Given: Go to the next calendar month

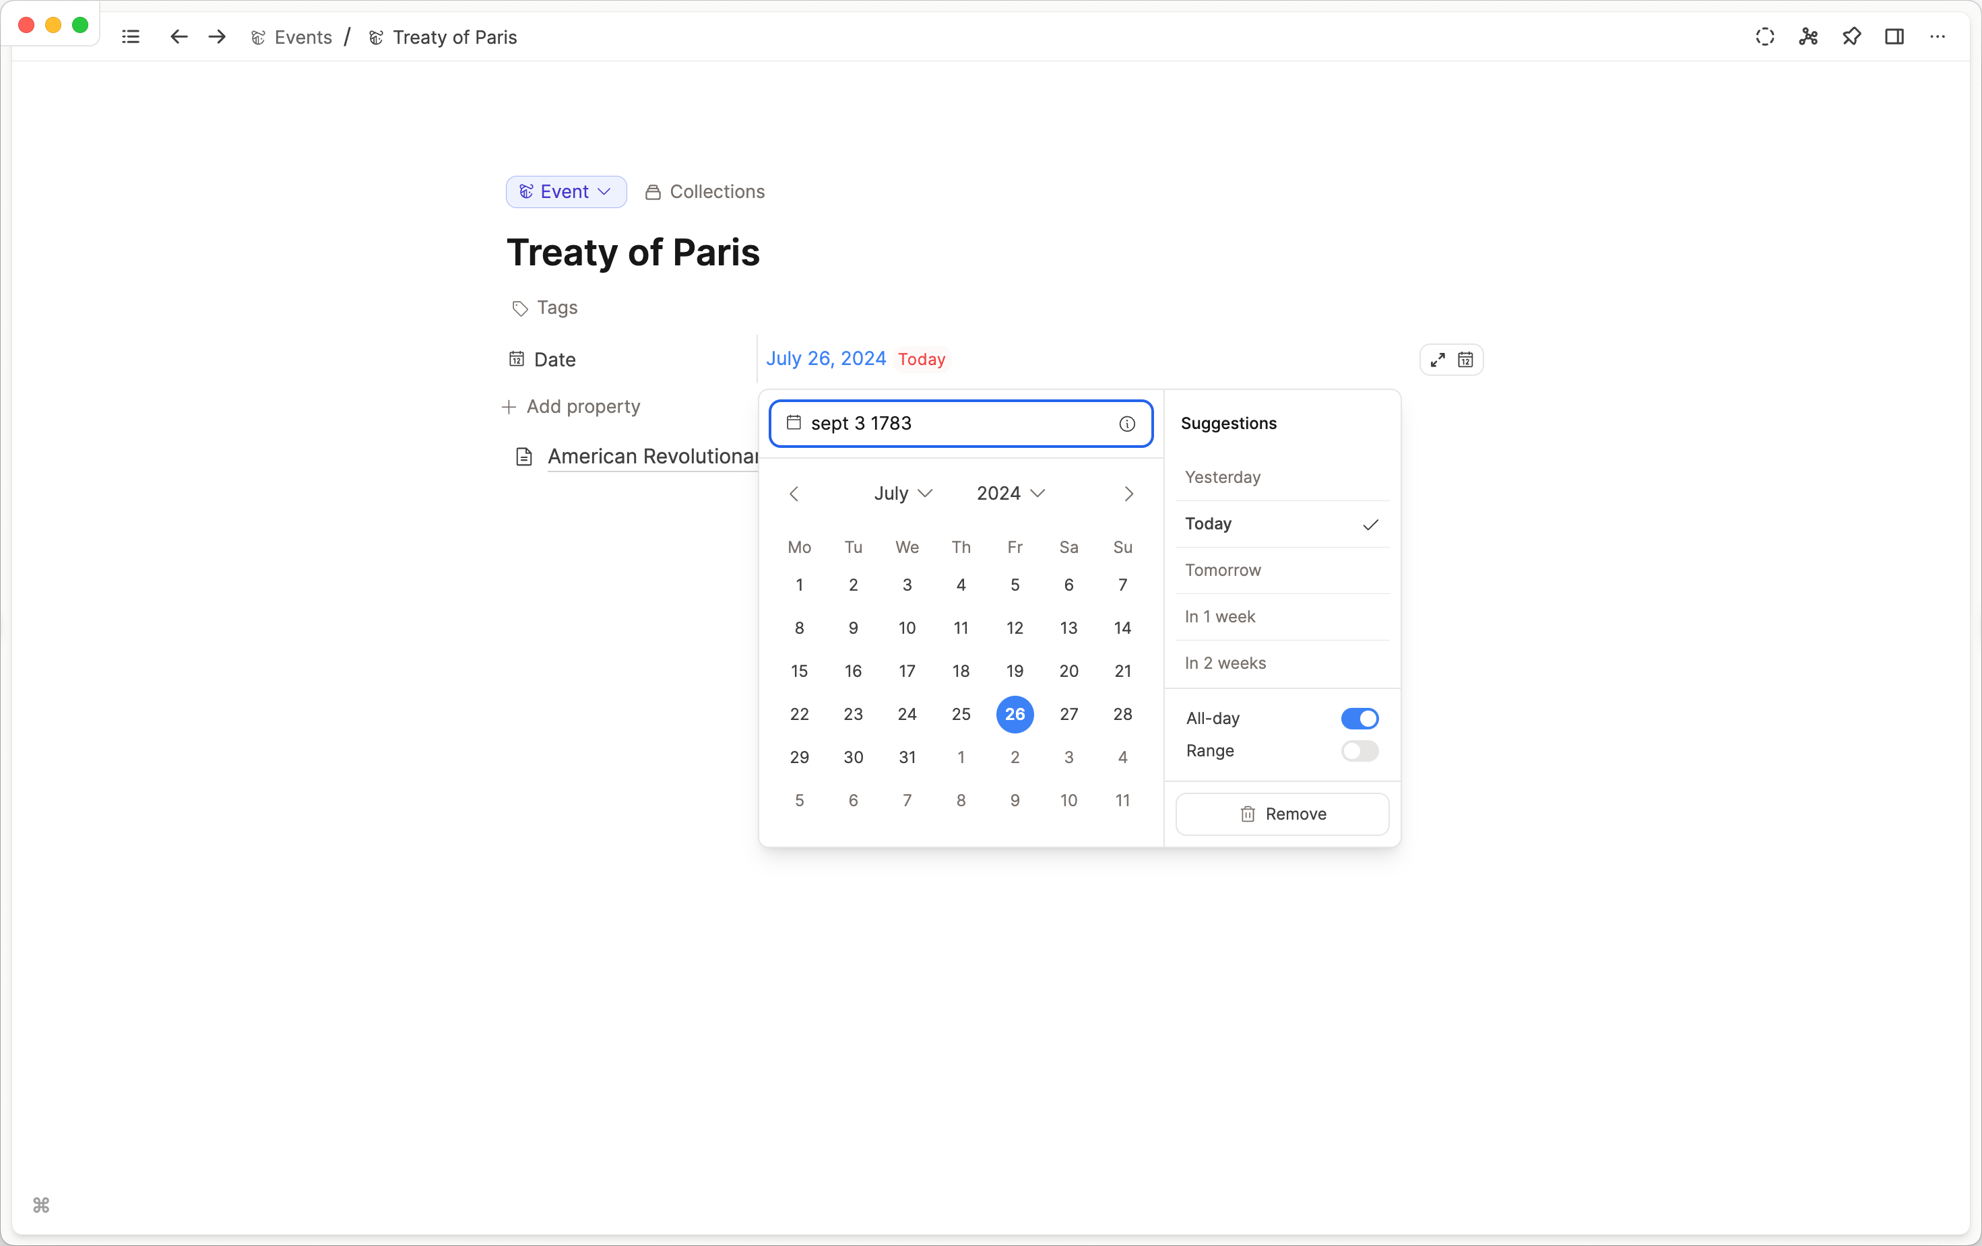Looking at the screenshot, I should pos(1128,494).
